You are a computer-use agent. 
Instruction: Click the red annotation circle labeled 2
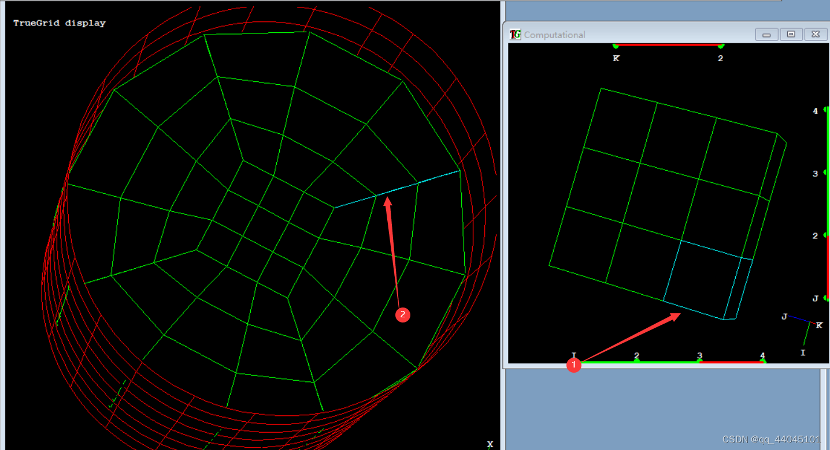coord(403,315)
